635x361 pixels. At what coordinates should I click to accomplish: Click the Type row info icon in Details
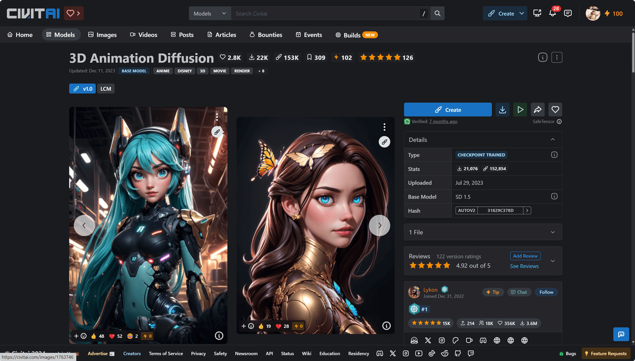pos(554,155)
